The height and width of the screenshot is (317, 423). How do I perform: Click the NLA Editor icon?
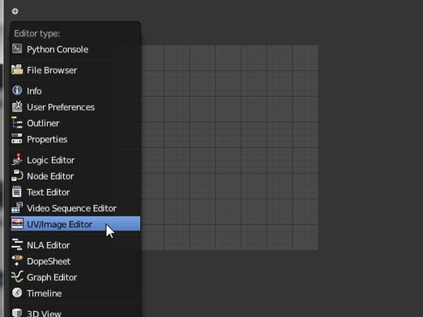[x=17, y=244]
